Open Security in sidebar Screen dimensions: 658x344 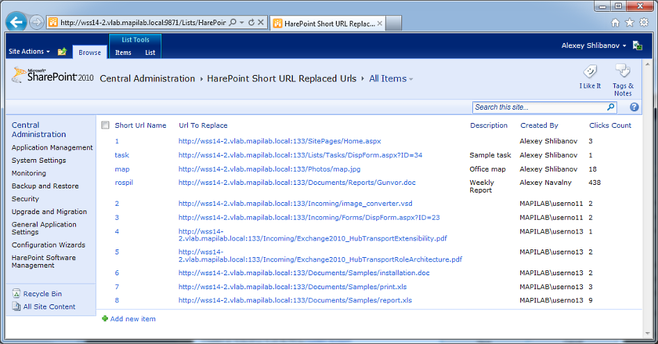click(25, 199)
